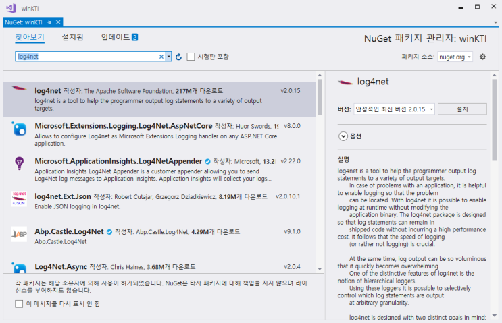
Task: Click the 설명 description heading
Action: [343, 159]
